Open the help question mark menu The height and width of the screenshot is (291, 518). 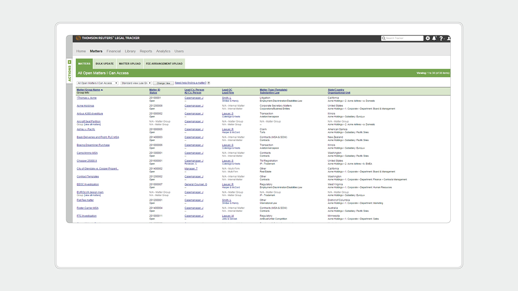pyautogui.click(x=441, y=38)
